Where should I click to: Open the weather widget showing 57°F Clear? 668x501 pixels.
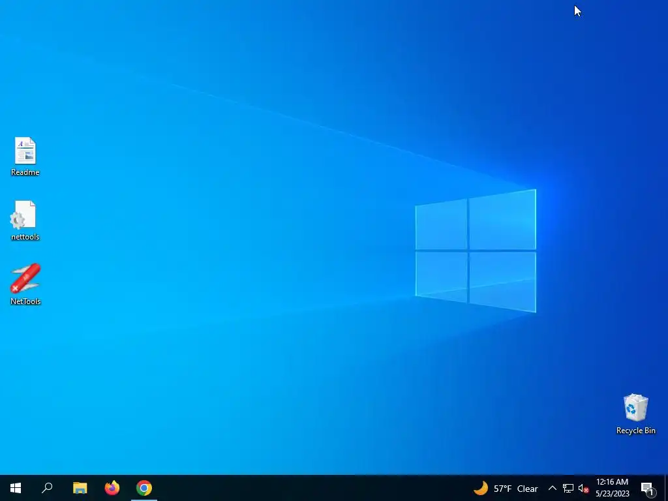click(x=506, y=488)
